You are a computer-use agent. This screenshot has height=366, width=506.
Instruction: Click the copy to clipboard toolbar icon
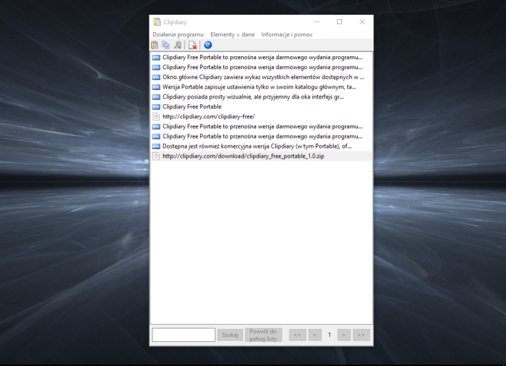point(166,45)
